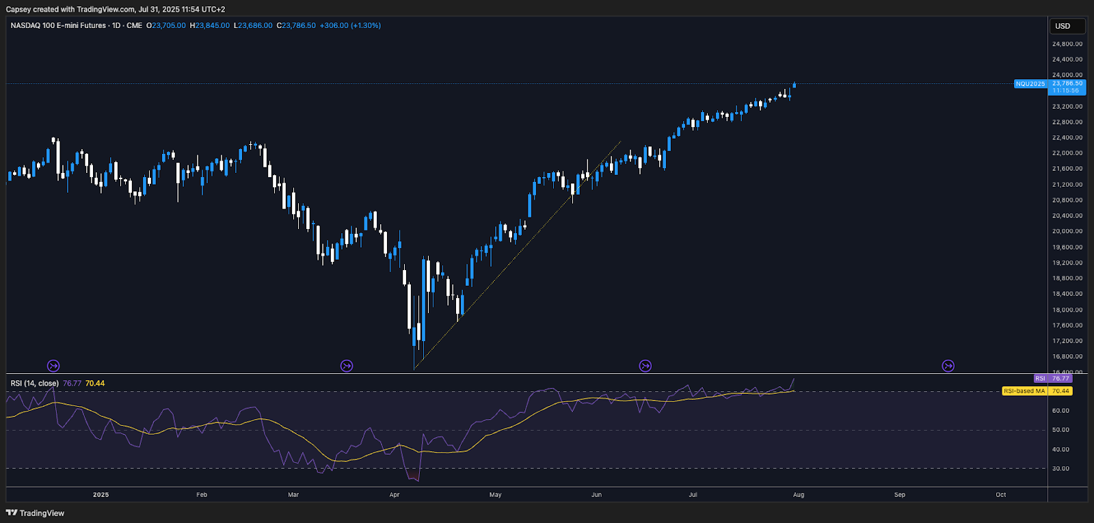Click the purple contract marker between Sep and Oct
1094x523 pixels.
click(x=948, y=366)
